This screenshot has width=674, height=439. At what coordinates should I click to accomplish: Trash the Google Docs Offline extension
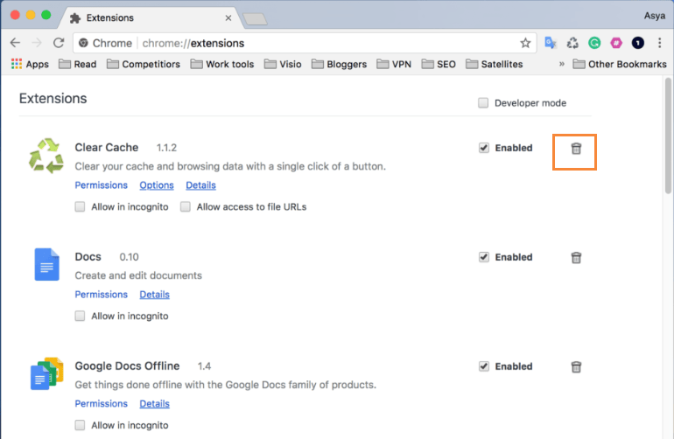576,366
